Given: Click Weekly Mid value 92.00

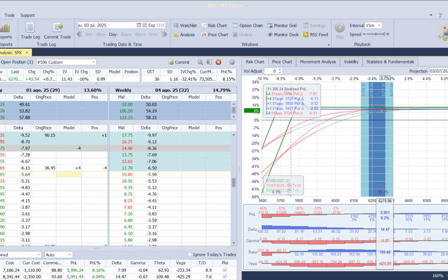Looking at the screenshot, I should [x=122, y=105].
